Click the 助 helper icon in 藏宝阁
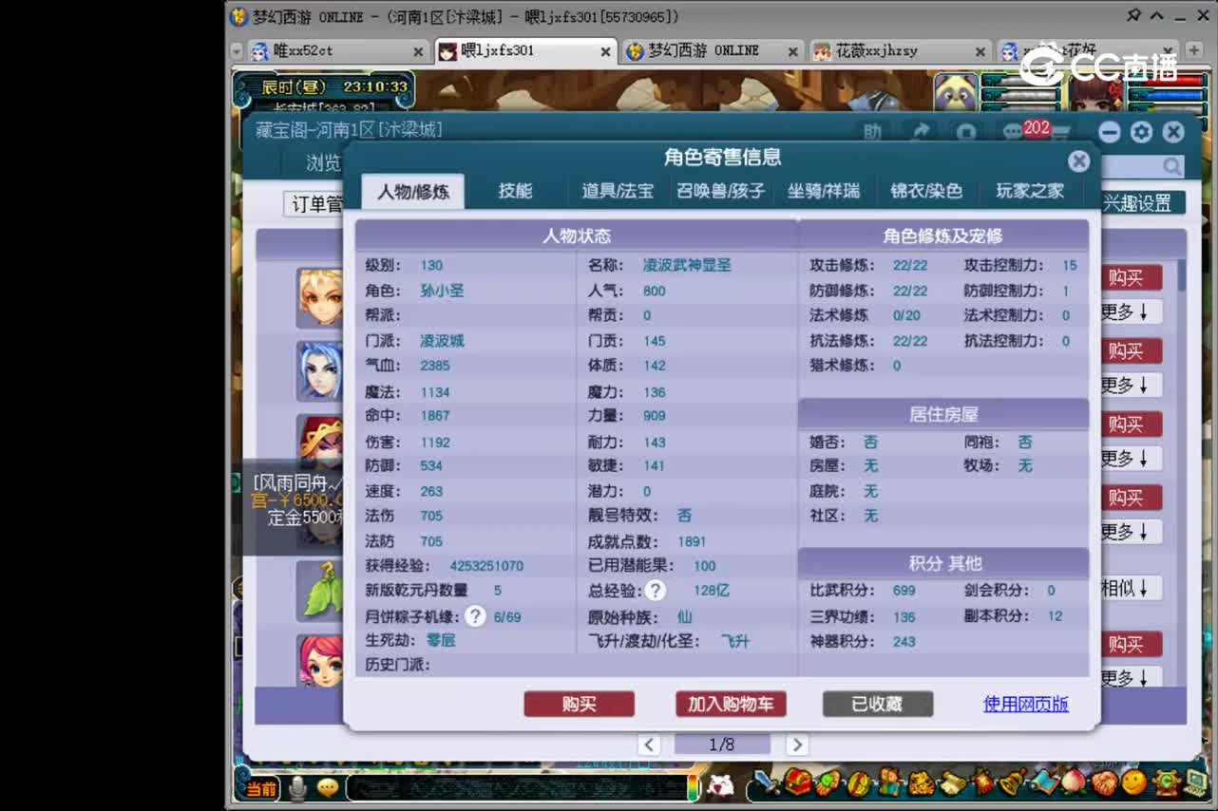This screenshot has height=811, width=1218. (x=872, y=132)
